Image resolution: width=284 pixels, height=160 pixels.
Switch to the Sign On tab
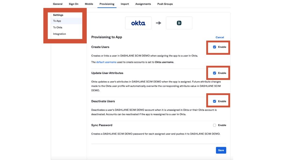tap(74, 4)
